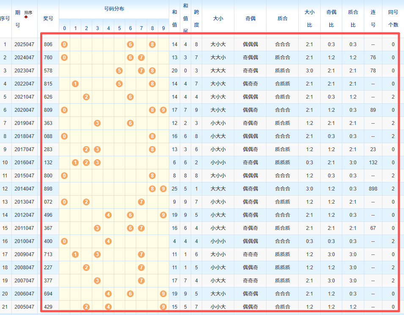Click the 连号 column header
Image resolution: width=404 pixels, height=315 pixels.
pyautogui.click(x=373, y=19)
